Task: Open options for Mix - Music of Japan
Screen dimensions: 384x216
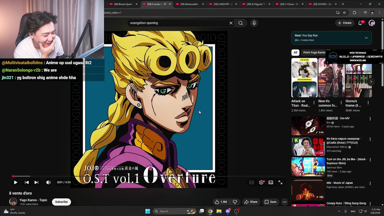Action: pos(370,183)
